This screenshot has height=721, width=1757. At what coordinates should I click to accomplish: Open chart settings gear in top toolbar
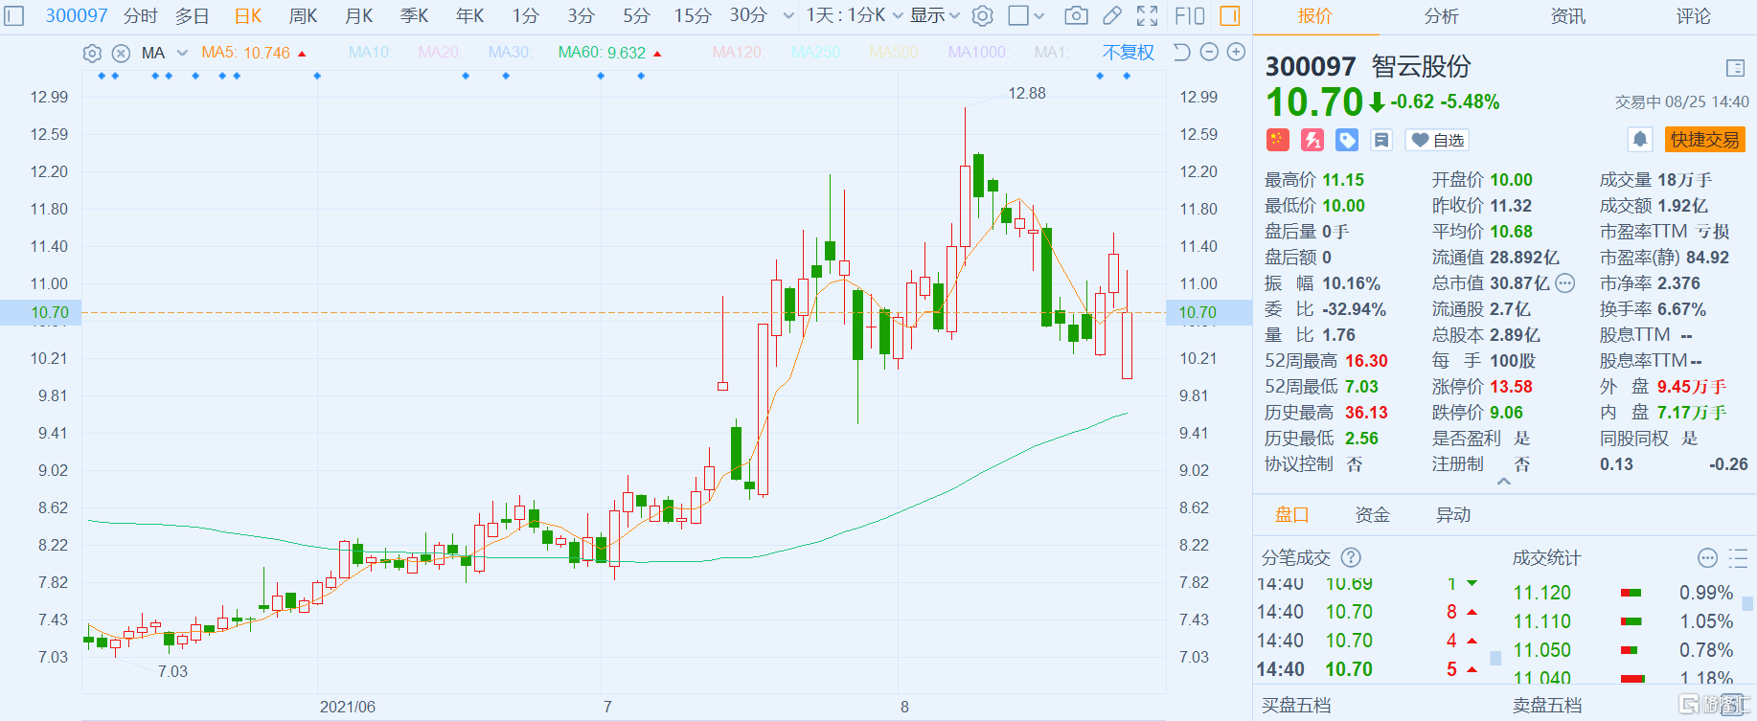[x=982, y=15]
